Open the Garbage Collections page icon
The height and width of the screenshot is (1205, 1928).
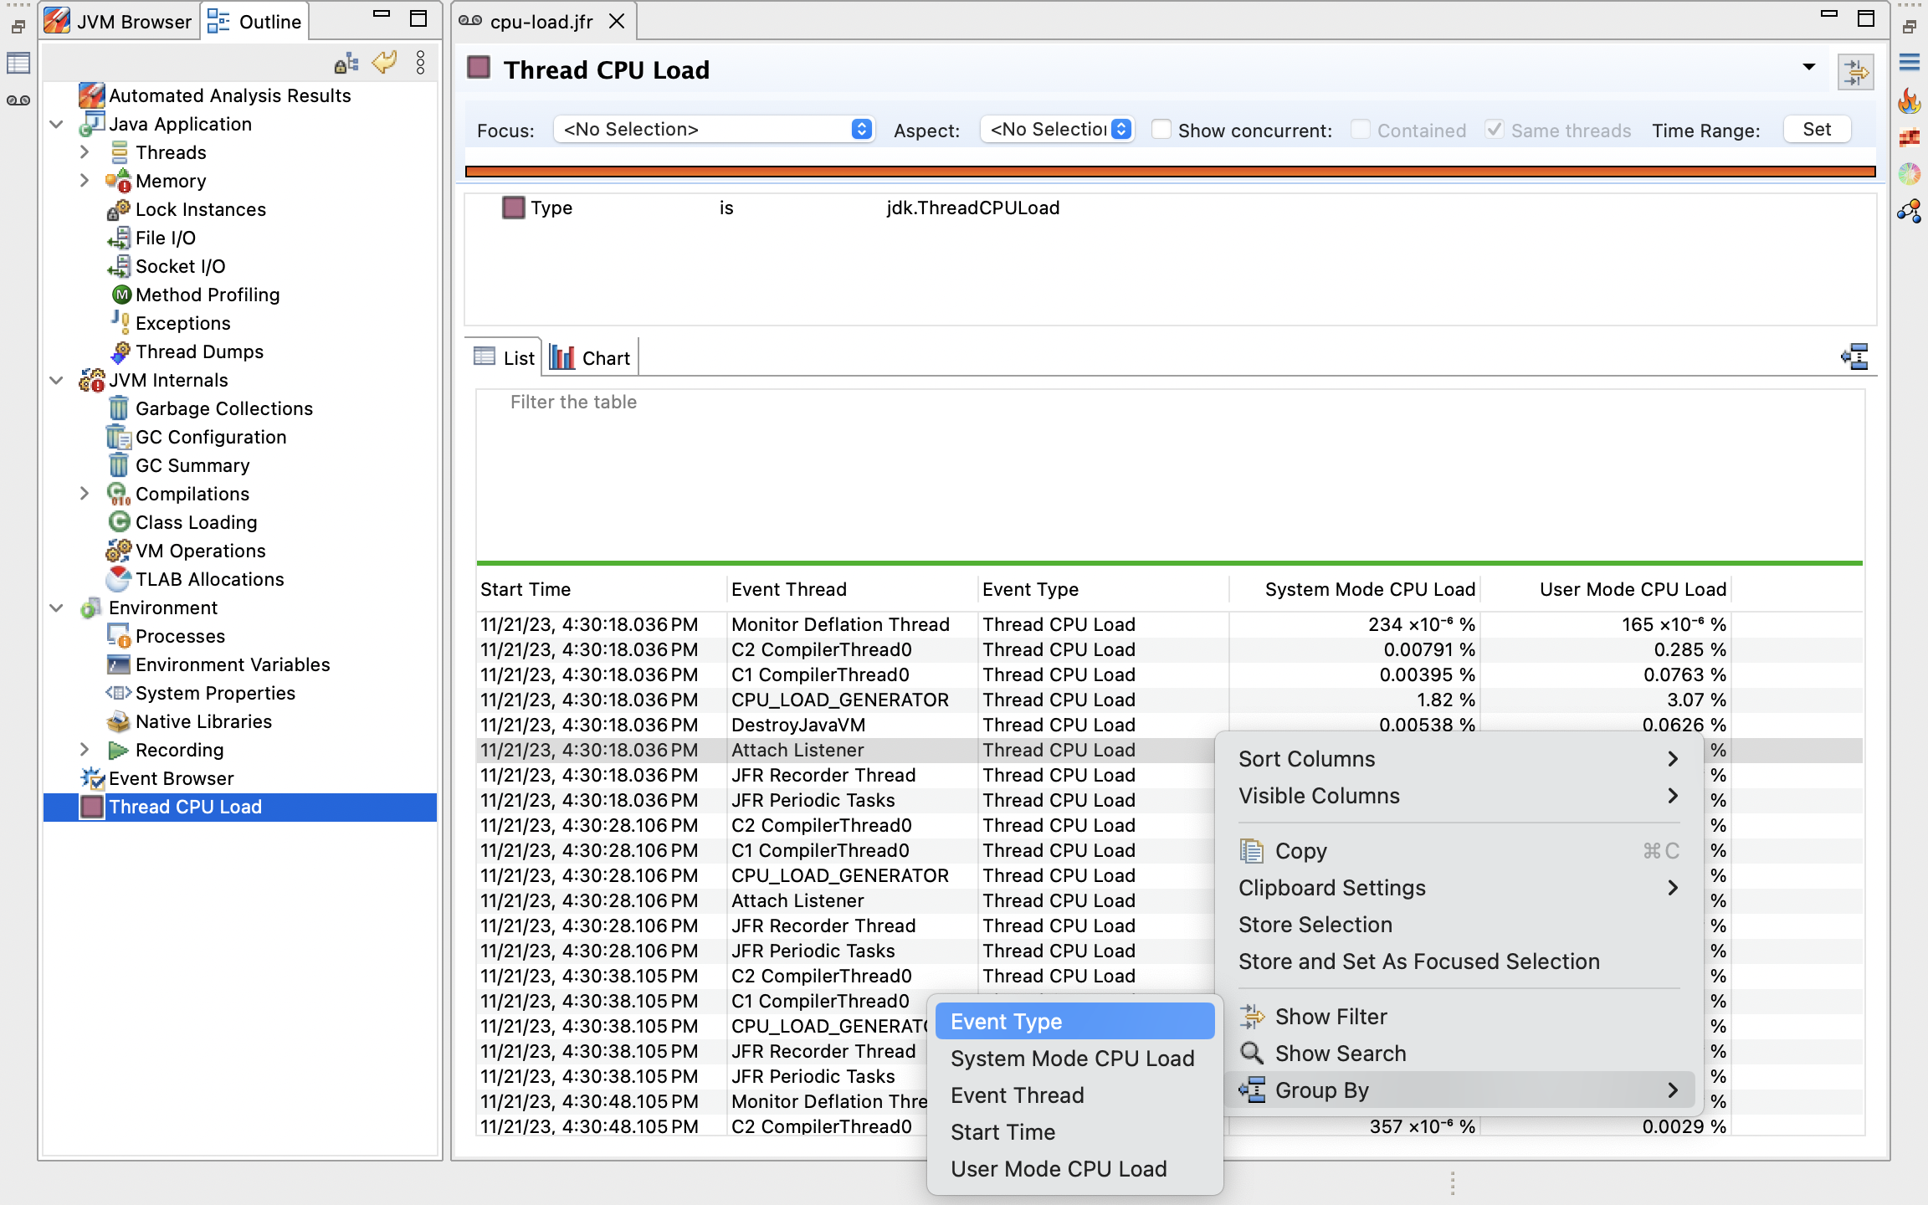pyautogui.click(x=119, y=408)
